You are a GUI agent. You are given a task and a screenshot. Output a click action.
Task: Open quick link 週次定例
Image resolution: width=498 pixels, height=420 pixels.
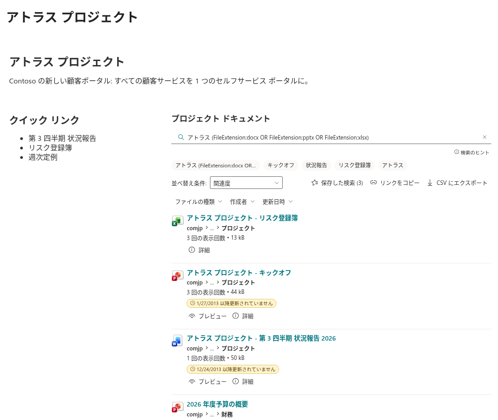(x=43, y=157)
